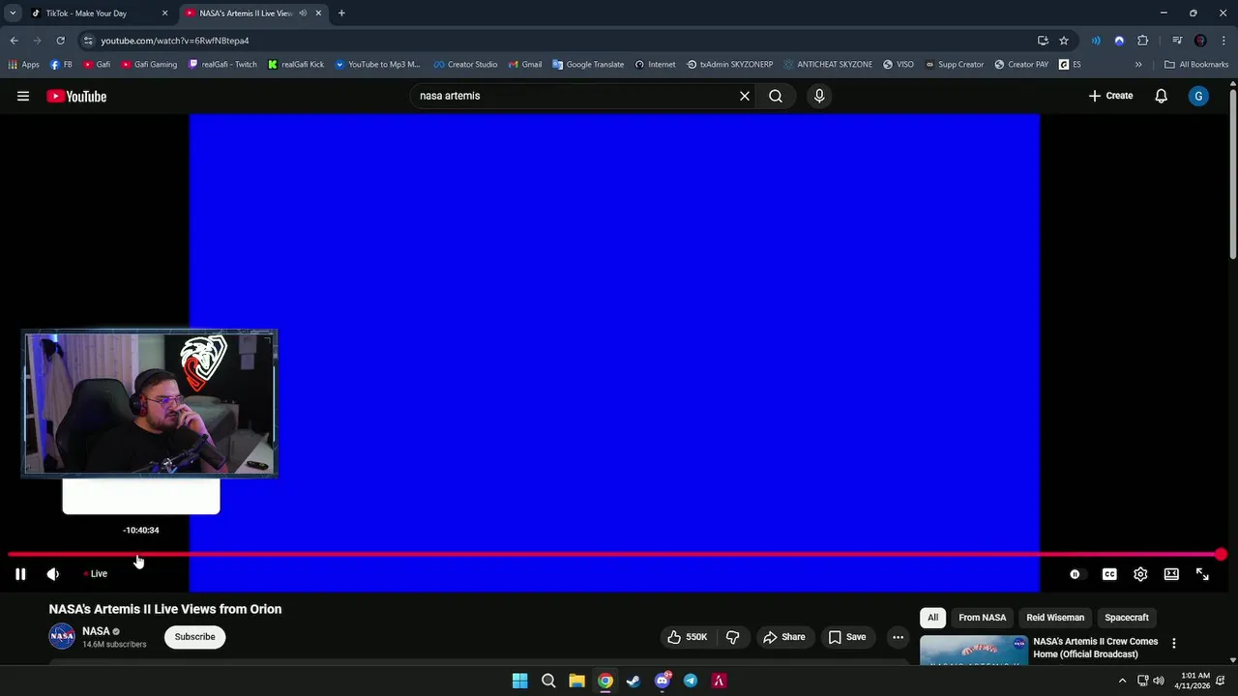The height and width of the screenshot is (696, 1238).
Task: Open media controls icon in toolbar
Action: click(x=1177, y=41)
